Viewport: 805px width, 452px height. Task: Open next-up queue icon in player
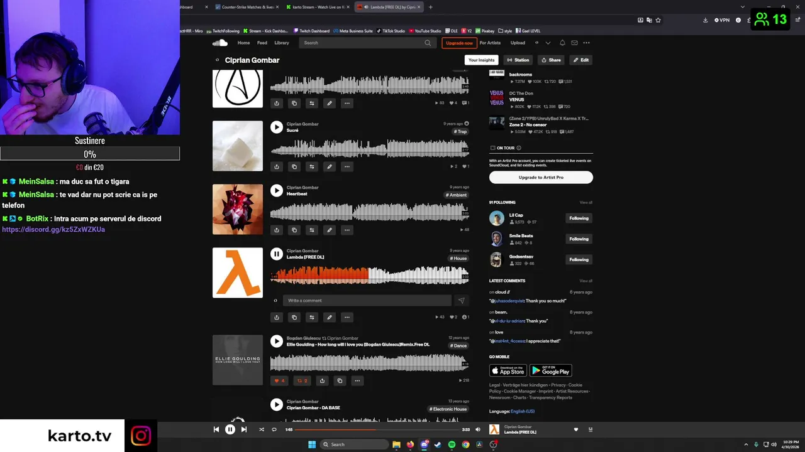click(x=590, y=429)
